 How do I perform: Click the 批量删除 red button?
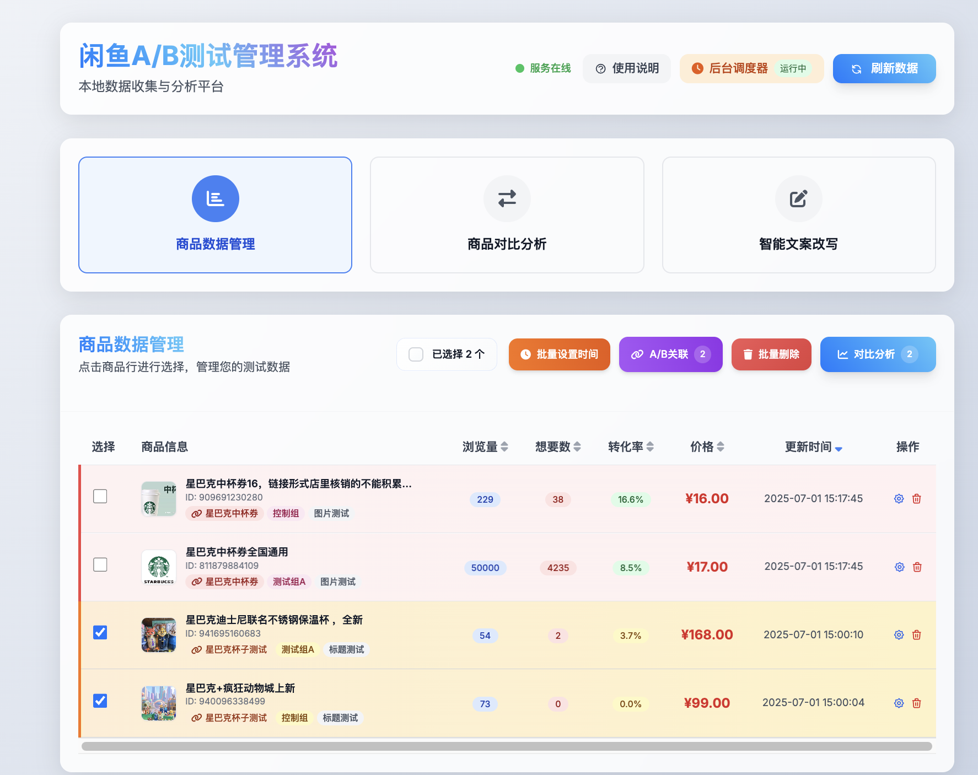(x=771, y=354)
